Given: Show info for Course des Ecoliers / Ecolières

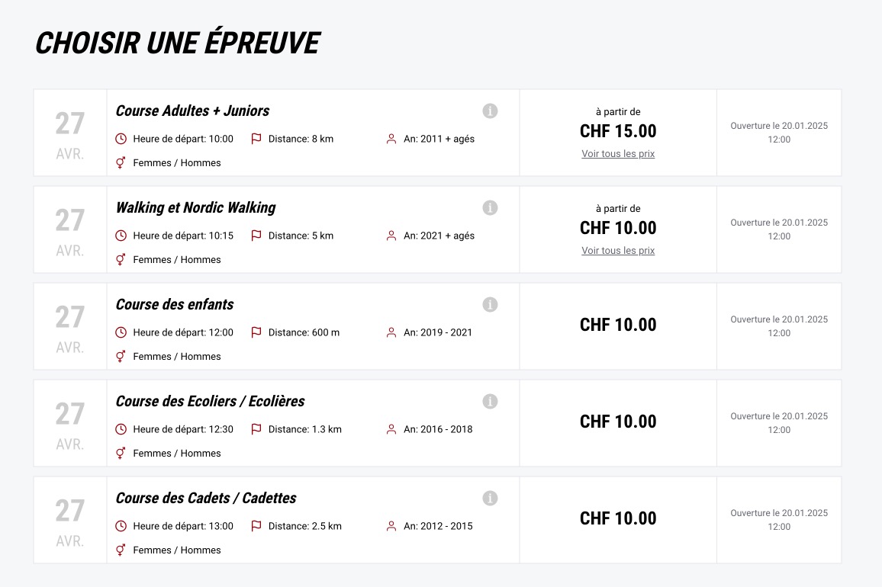Looking at the screenshot, I should (x=490, y=402).
